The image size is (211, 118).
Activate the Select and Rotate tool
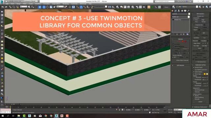[x=47, y=7]
